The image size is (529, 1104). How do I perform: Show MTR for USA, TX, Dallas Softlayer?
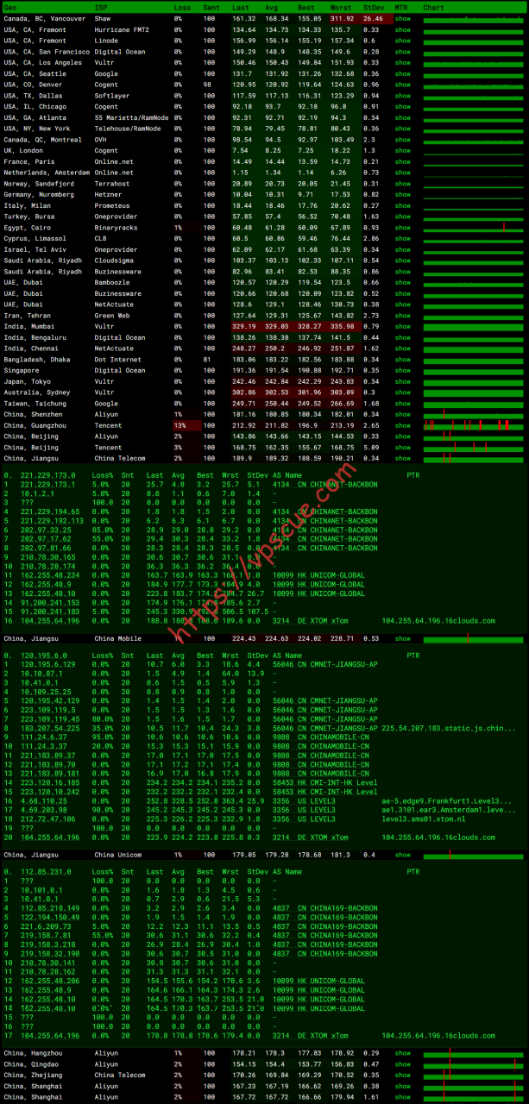[x=403, y=96]
